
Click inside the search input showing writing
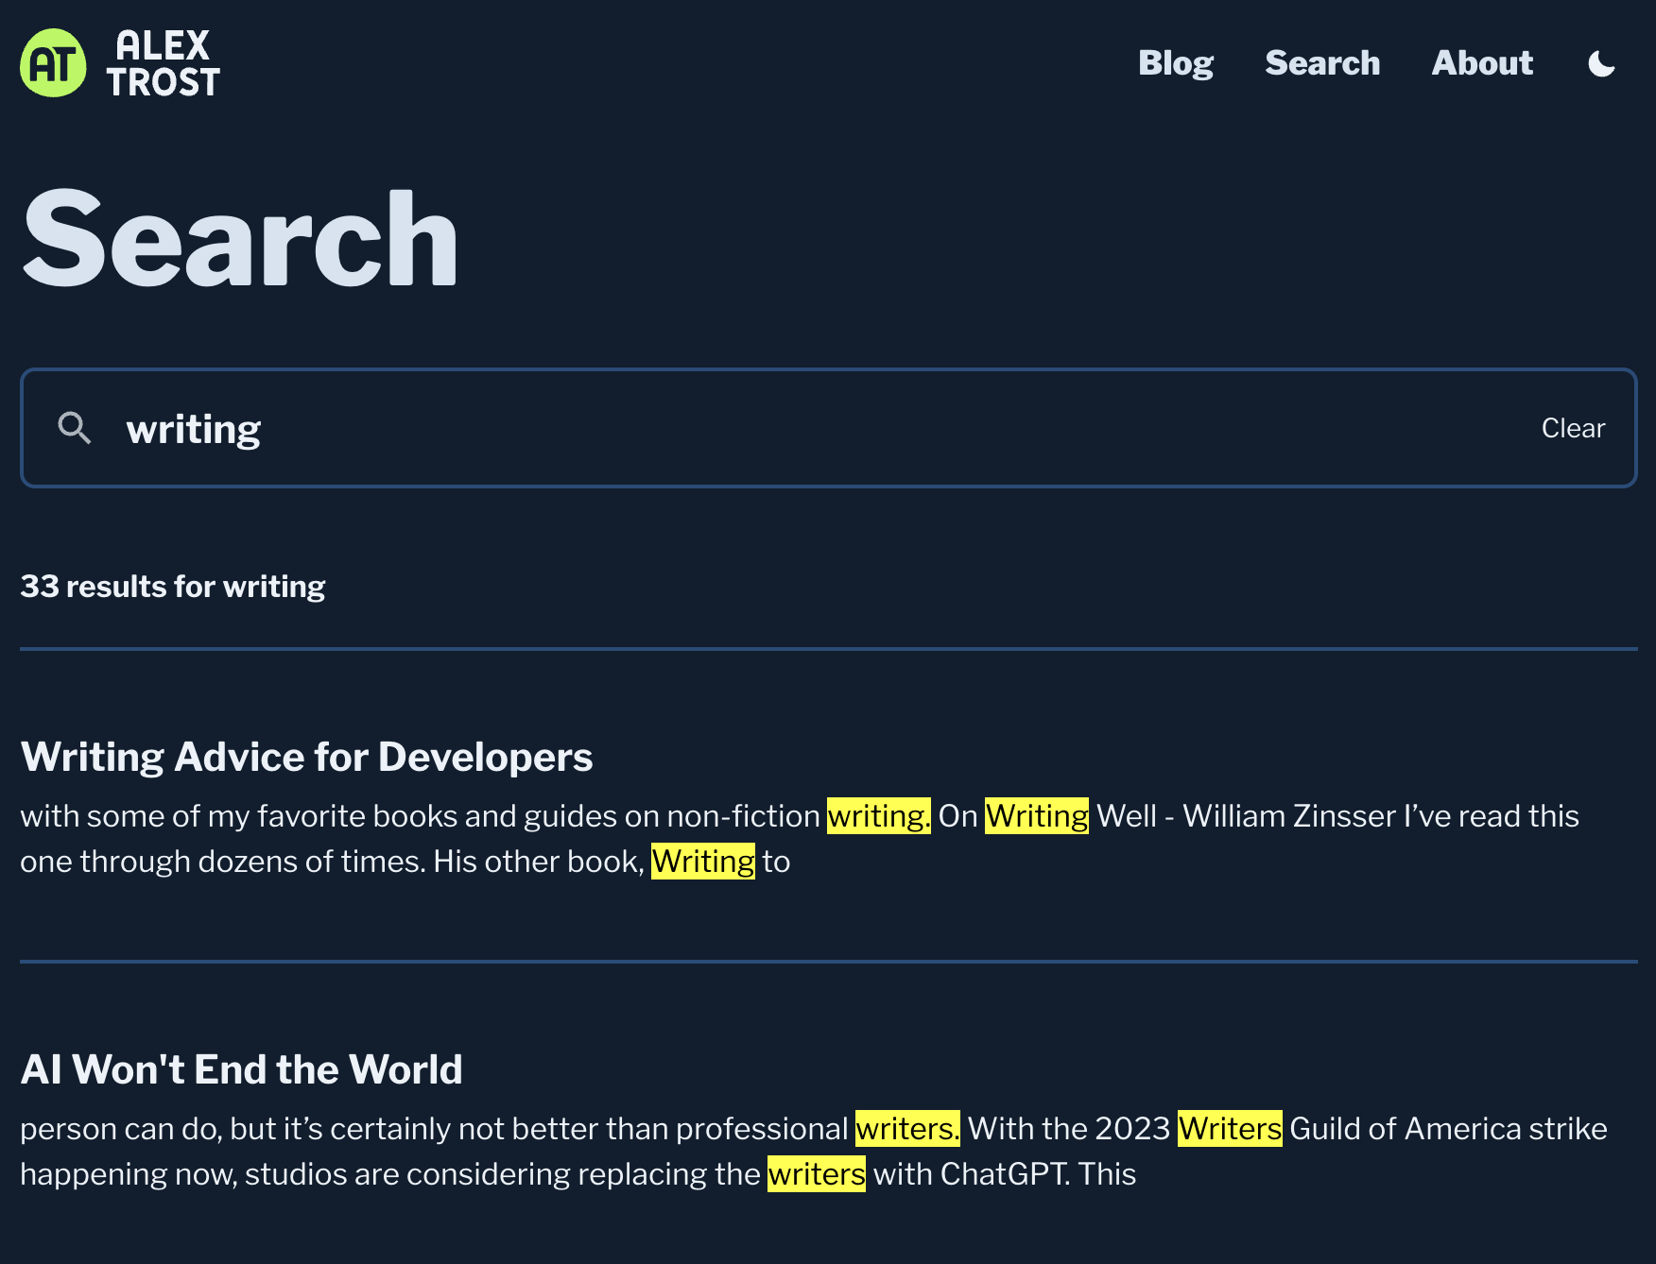tap(567, 428)
